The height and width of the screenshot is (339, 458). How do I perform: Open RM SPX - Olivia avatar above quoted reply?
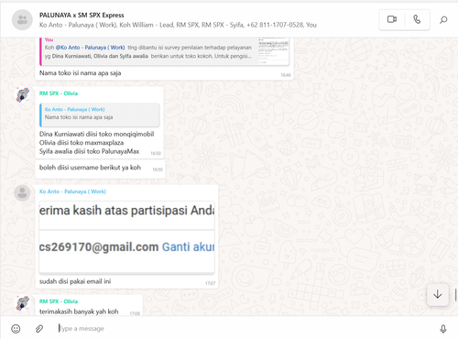[x=23, y=94]
